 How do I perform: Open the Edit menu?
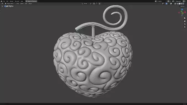click(7, 1)
